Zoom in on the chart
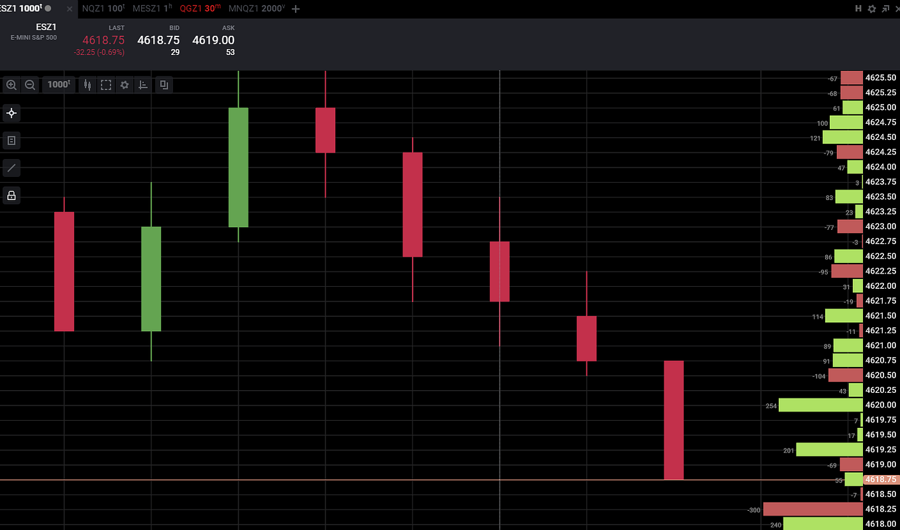This screenshot has height=530, width=900. [11, 85]
